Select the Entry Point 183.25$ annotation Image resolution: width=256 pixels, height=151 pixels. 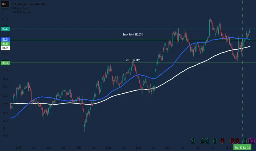(x=133, y=34)
